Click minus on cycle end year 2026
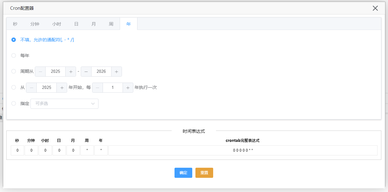This screenshot has height=192, width=388. pos(86,72)
